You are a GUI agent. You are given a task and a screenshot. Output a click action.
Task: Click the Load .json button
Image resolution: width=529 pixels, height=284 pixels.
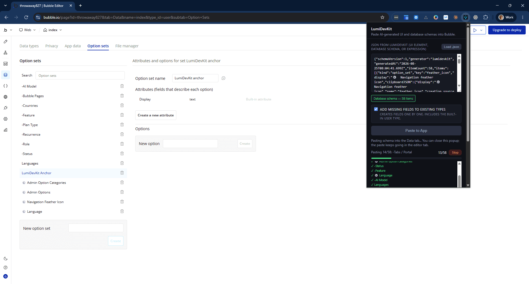pos(451,47)
